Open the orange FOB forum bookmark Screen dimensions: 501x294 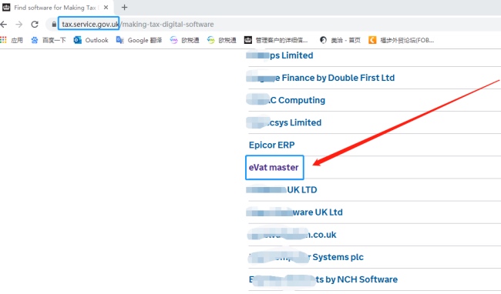click(x=402, y=40)
